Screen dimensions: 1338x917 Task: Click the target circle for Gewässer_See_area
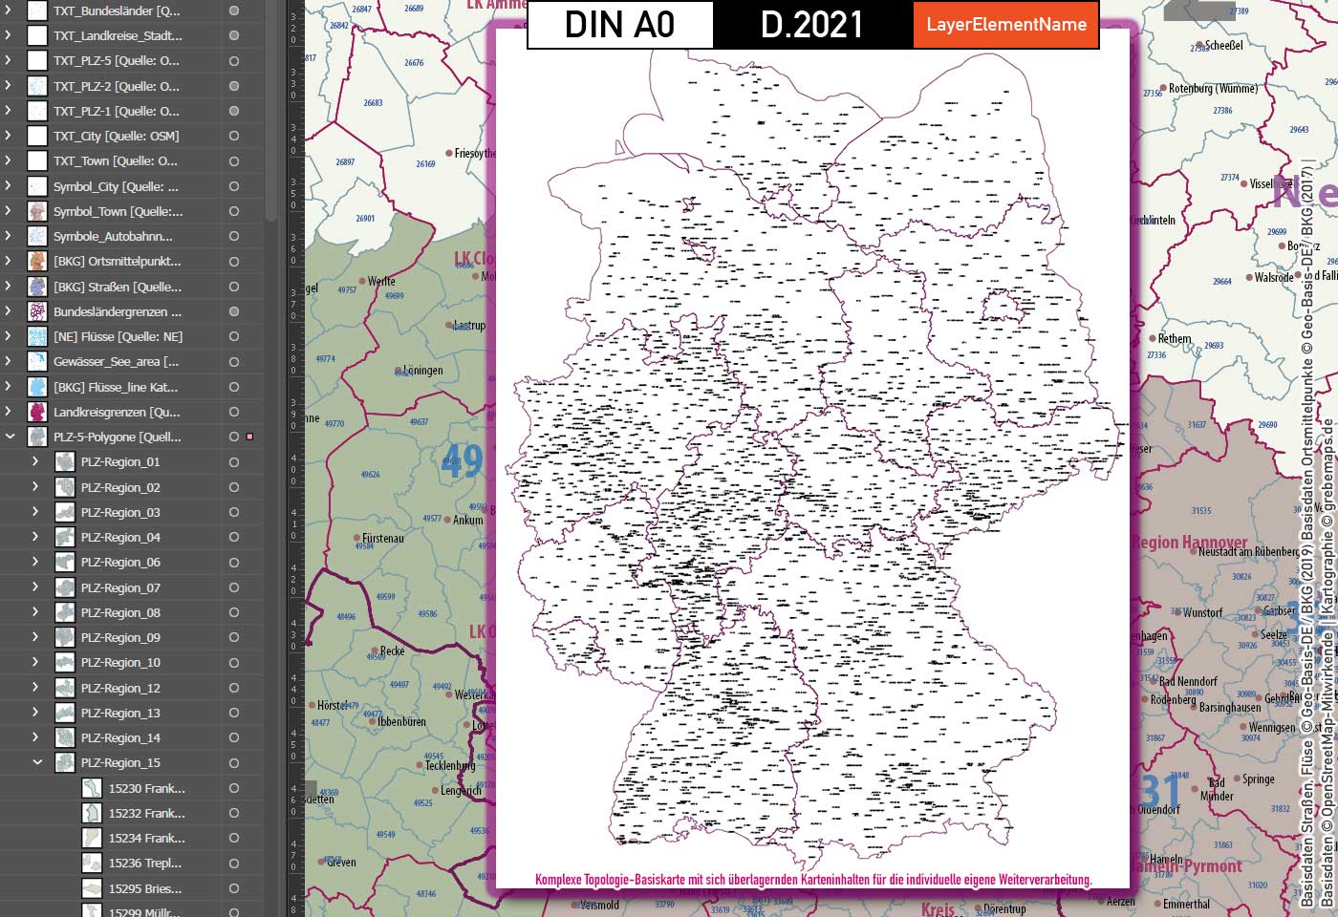tap(232, 361)
